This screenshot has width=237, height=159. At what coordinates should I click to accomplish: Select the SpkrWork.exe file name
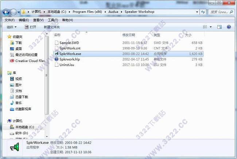point(70,54)
